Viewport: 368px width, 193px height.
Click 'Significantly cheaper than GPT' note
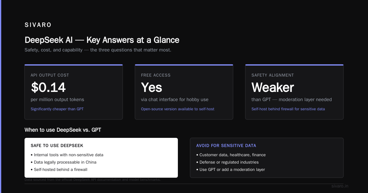pos(57,109)
